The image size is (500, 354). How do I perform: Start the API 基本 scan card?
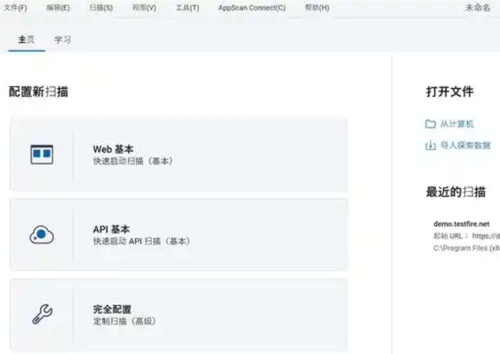pos(179,235)
